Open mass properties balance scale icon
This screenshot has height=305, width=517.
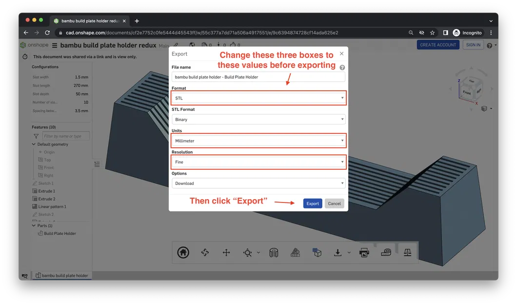click(x=408, y=253)
